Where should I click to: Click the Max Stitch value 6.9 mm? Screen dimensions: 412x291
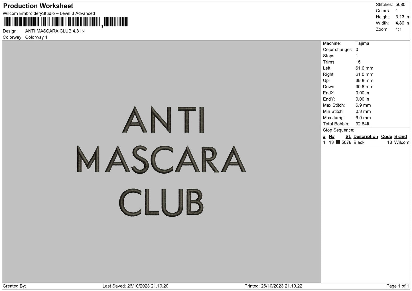click(x=363, y=105)
